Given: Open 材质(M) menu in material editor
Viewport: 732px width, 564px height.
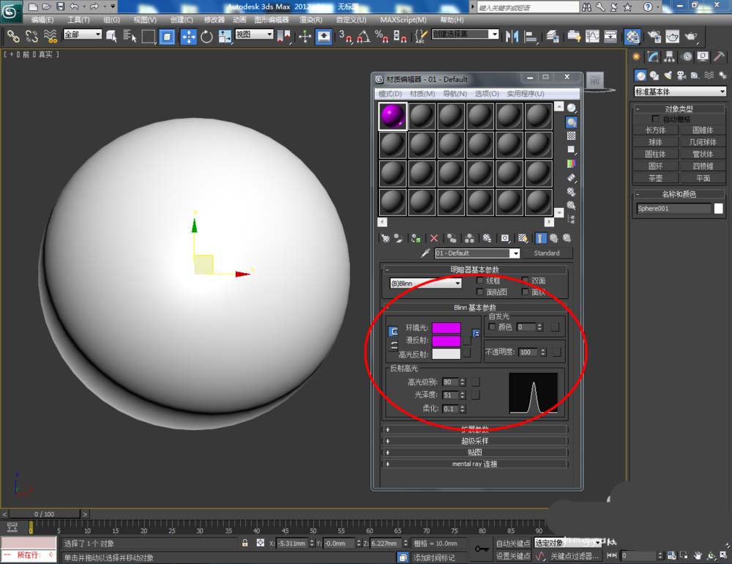Looking at the screenshot, I should pyautogui.click(x=422, y=94).
